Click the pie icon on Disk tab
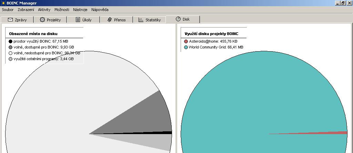 tap(178, 19)
